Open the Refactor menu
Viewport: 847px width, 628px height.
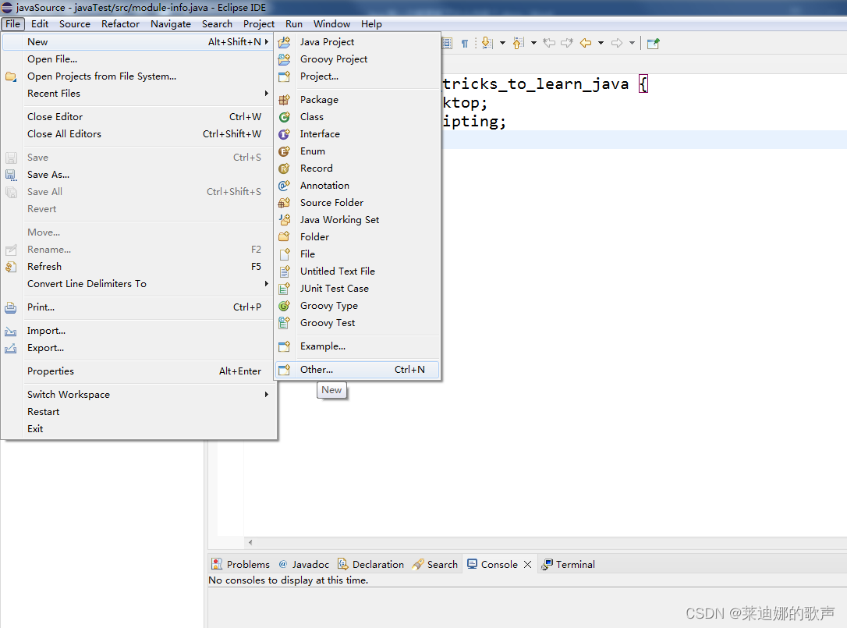[x=120, y=23]
